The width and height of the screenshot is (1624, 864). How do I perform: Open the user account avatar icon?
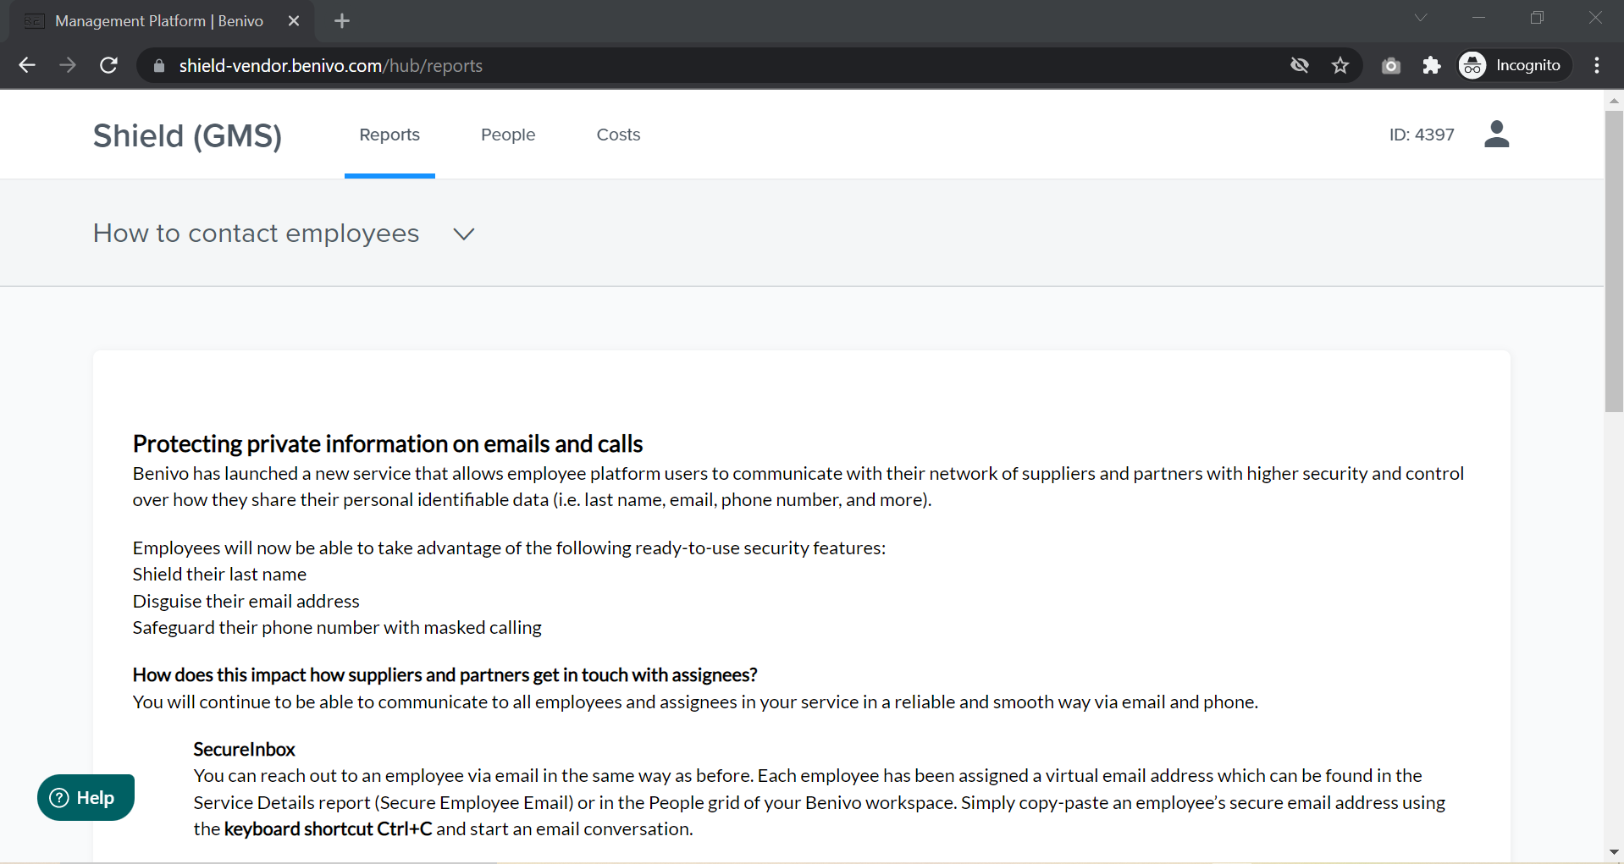(1496, 134)
